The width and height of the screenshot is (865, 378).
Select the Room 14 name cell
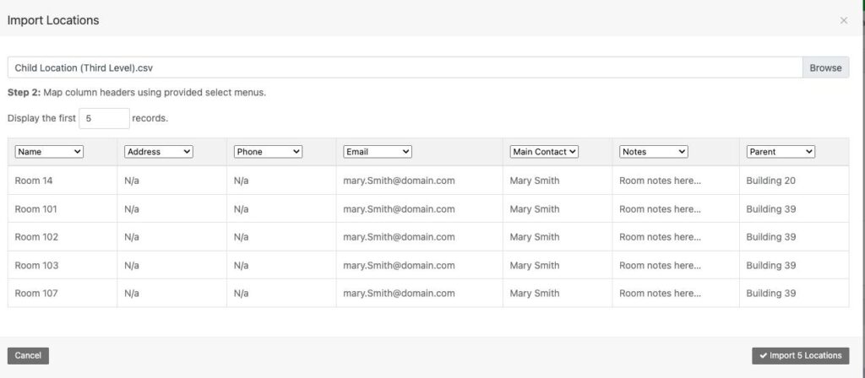(x=34, y=181)
